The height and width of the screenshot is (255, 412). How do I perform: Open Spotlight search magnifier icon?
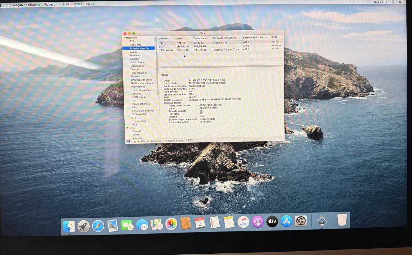click(393, 2)
